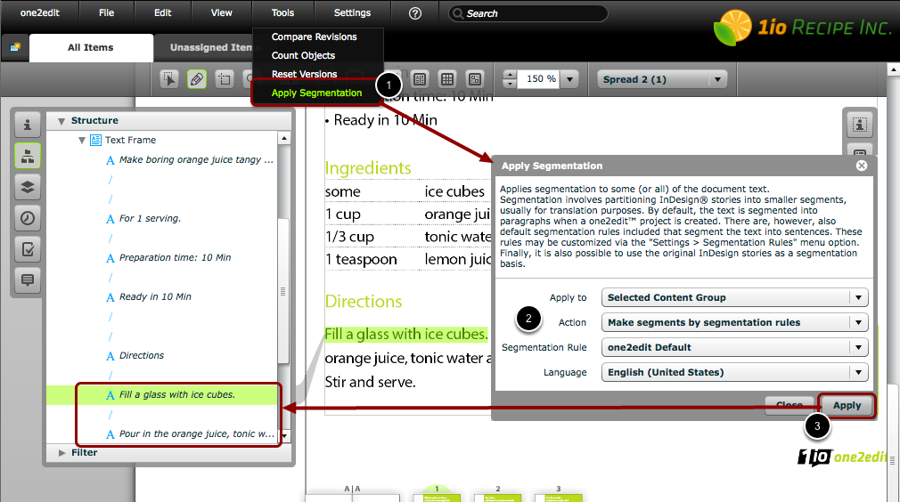Choose Count Objects menu entry
The image size is (900, 502).
[x=303, y=55]
